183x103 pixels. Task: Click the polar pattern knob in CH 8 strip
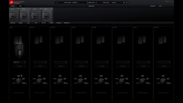coord(163,81)
